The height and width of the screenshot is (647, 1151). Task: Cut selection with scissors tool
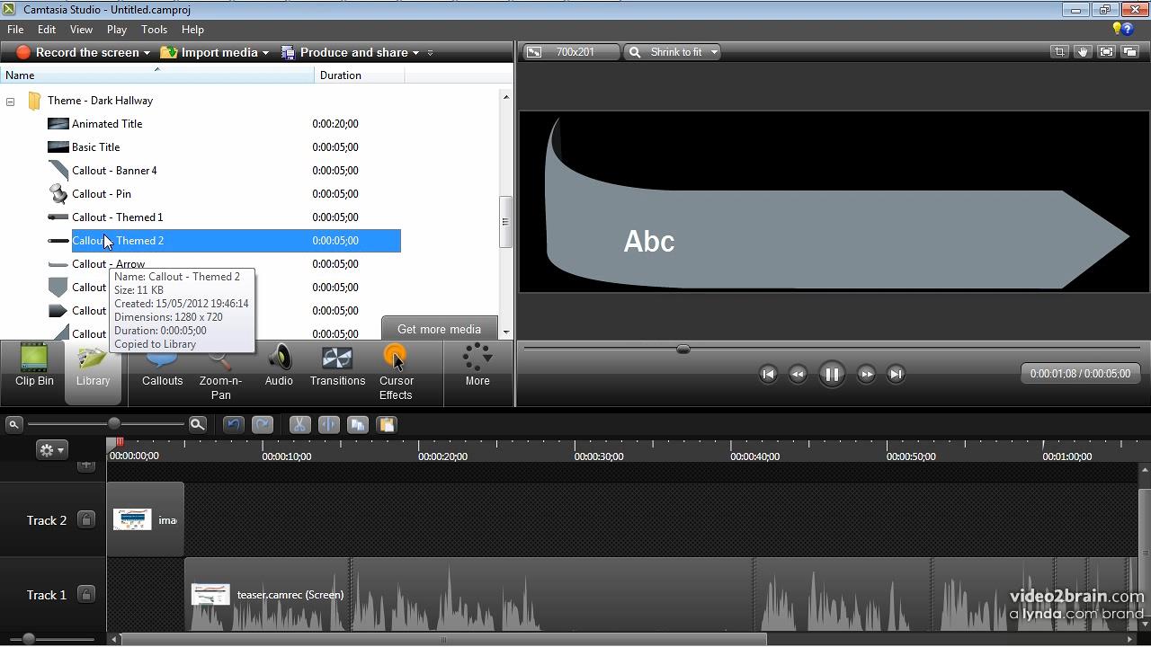299,425
